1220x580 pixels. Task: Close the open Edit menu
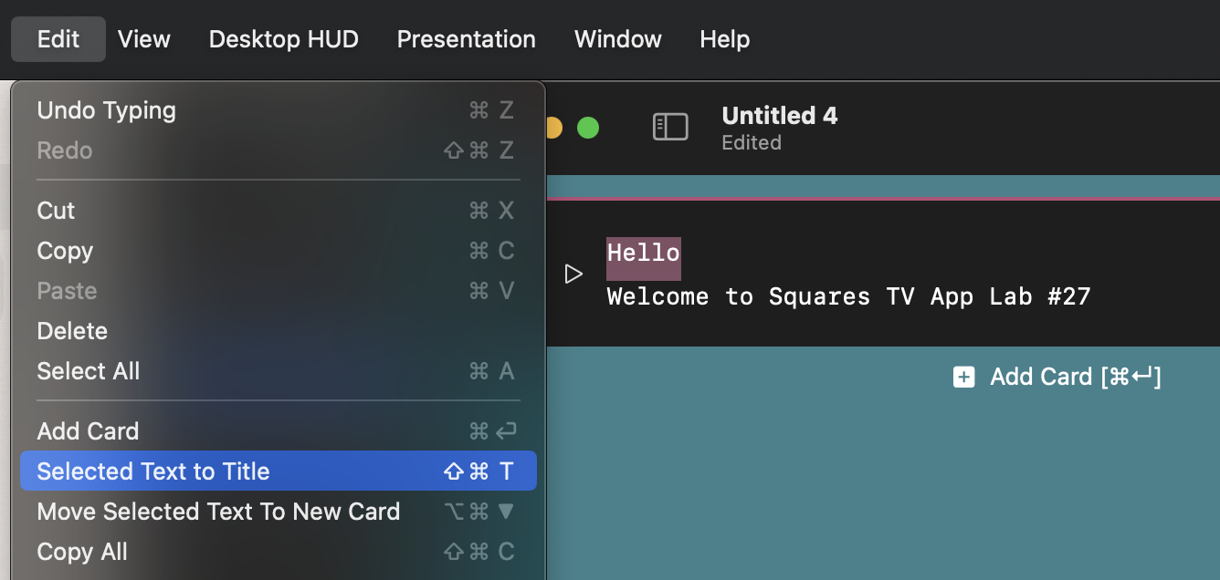[x=58, y=39]
